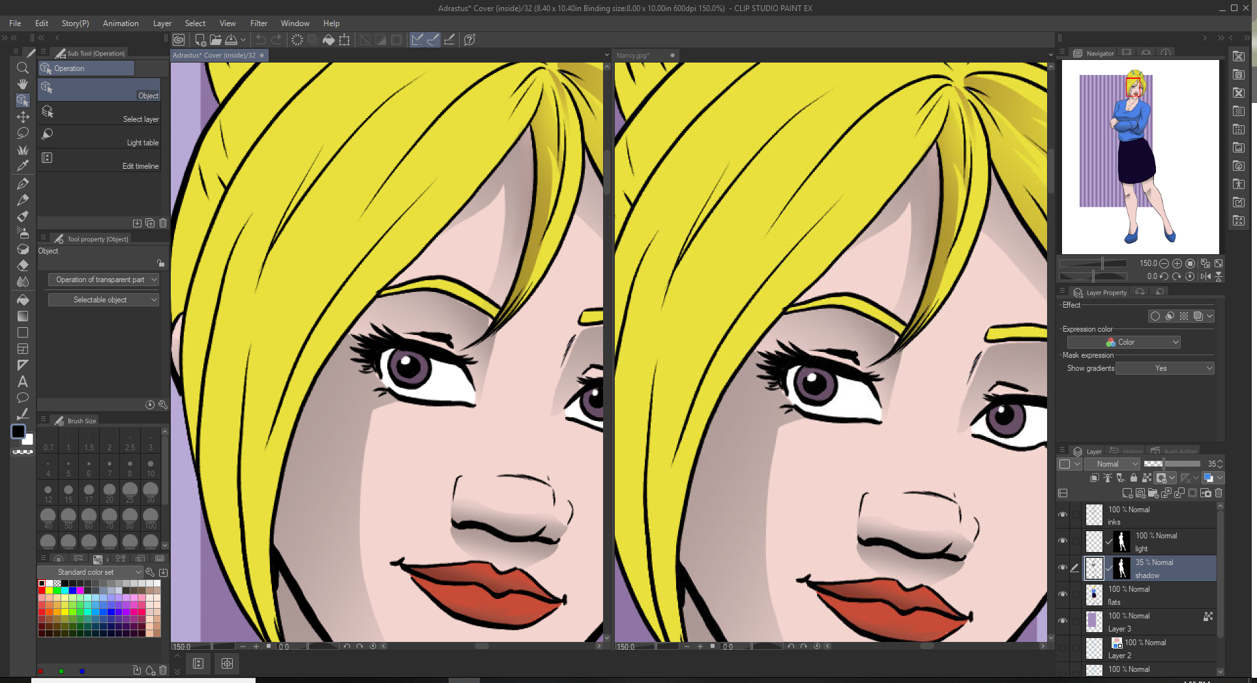The width and height of the screenshot is (1257, 683).
Task: Create a new raster layer
Action: (x=1127, y=493)
